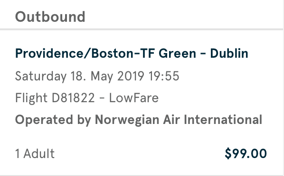Click the Providence/Boston-TF Green origin text
This screenshot has height=176, width=284.
coord(105,53)
